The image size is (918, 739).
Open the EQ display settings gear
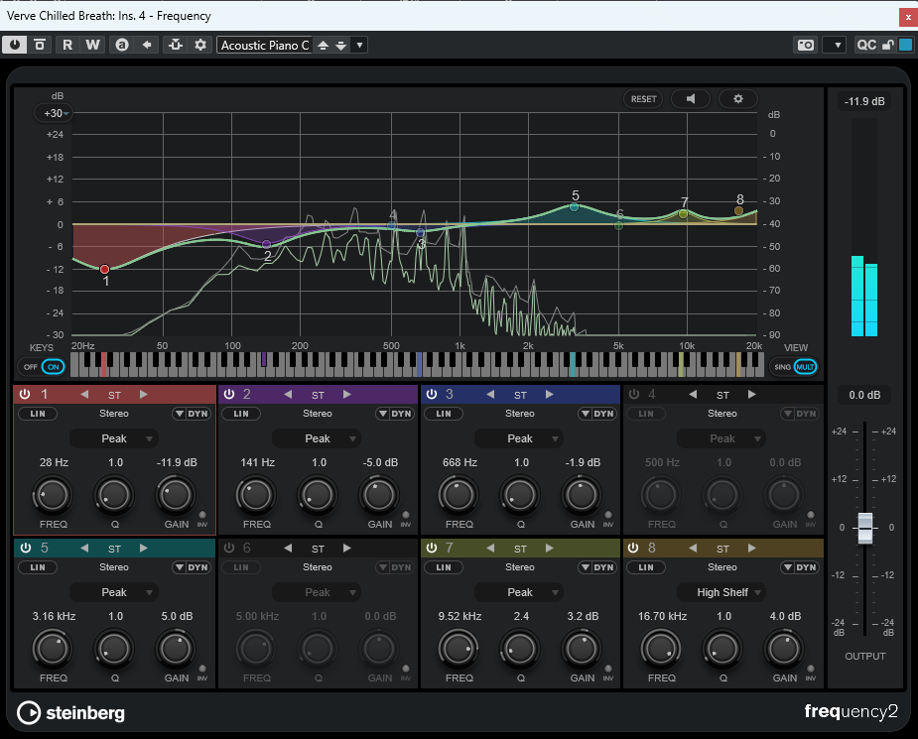(737, 99)
